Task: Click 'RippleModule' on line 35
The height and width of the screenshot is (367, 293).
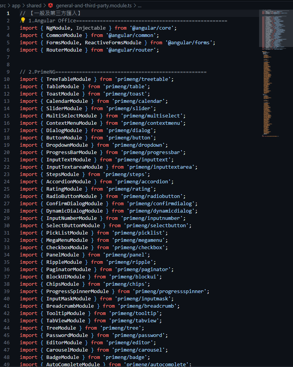Action: click(x=64, y=262)
